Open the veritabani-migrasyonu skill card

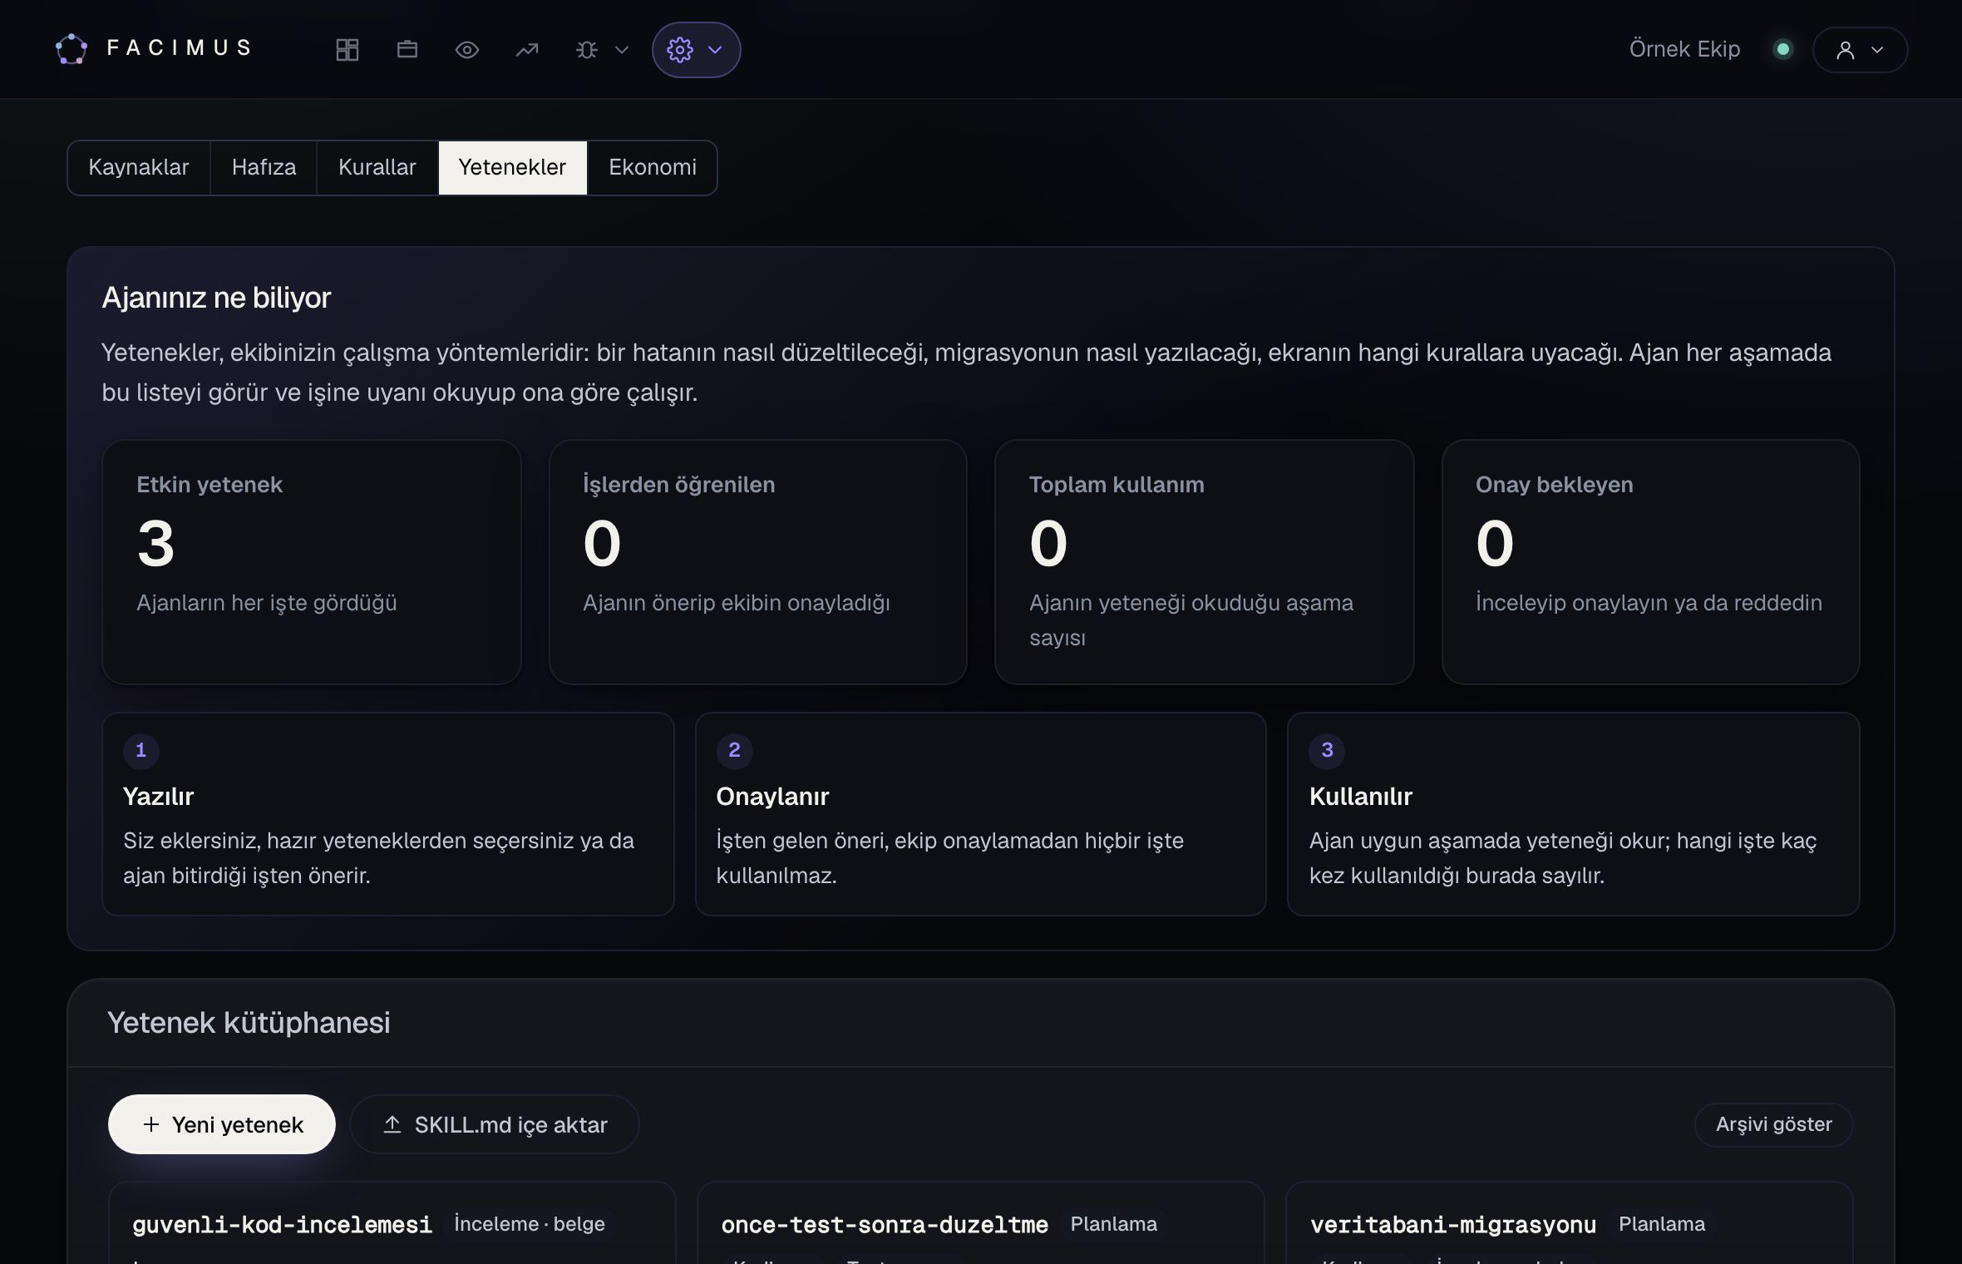[1569, 1223]
